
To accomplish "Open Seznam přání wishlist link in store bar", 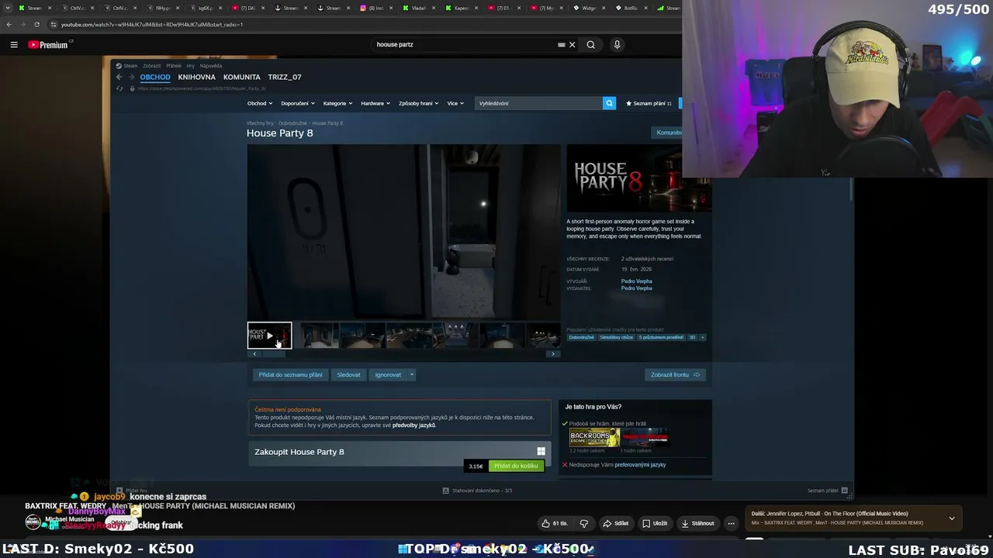I will 649,103.
